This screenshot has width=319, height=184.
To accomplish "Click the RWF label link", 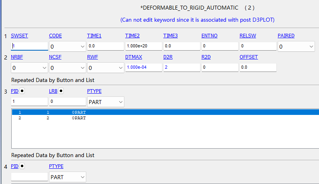I will [93, 57].
